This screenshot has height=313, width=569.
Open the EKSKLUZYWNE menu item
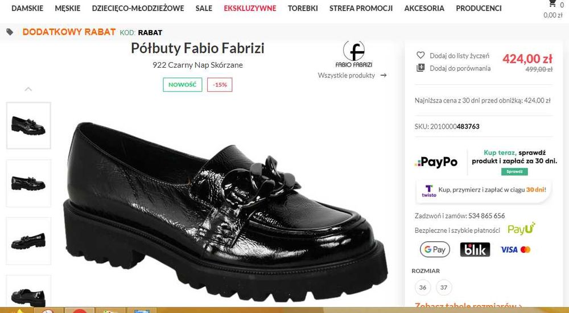click(x=250, y=9)
